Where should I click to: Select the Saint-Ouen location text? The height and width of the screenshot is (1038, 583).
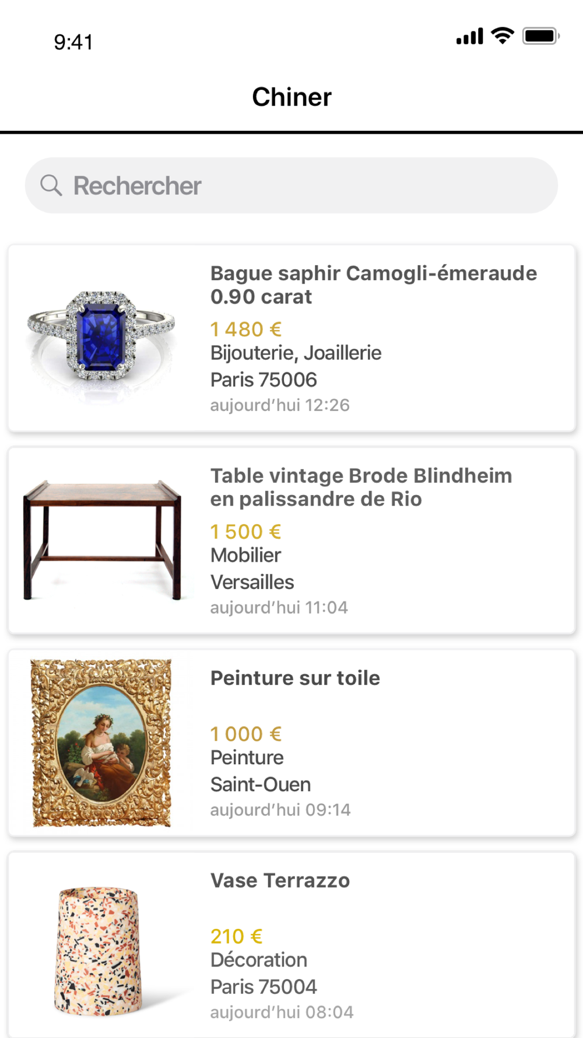tap(260, 785)
